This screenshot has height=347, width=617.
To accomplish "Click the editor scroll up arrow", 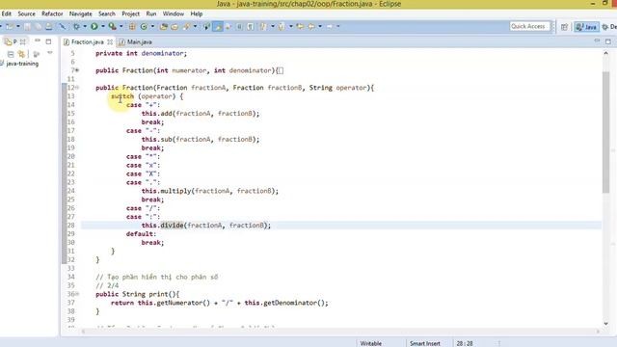I will 605,53.
